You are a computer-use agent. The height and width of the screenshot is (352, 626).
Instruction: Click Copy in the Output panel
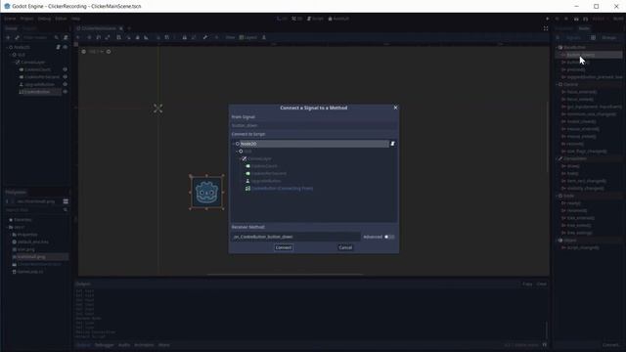tap(527, 284)
